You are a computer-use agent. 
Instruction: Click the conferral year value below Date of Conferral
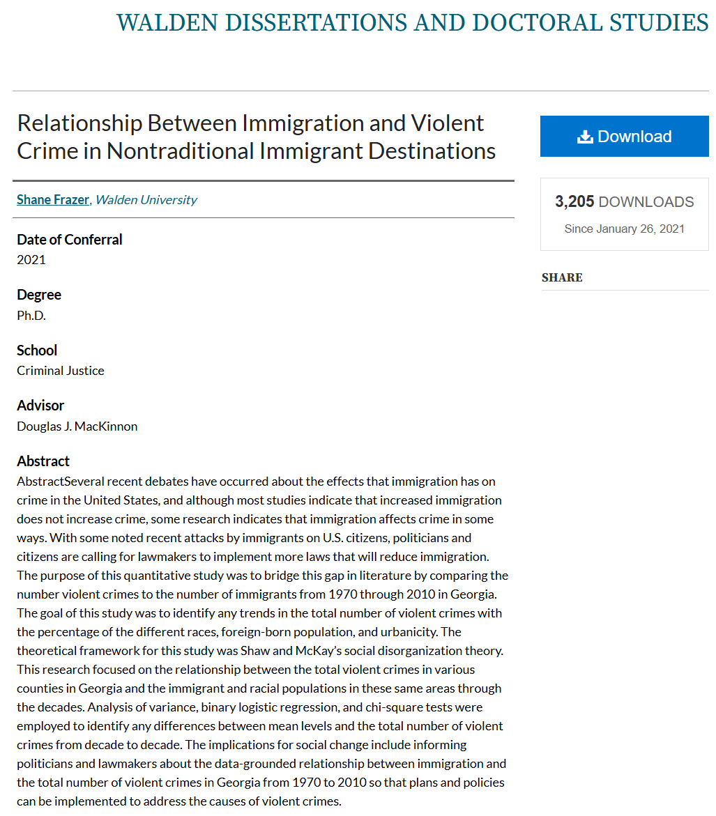pyautogui.click(x=31, y=260)
